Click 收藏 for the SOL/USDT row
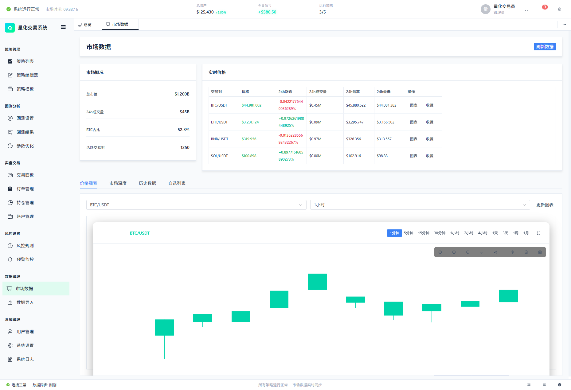Screen dimensions: 571x390 430,156
